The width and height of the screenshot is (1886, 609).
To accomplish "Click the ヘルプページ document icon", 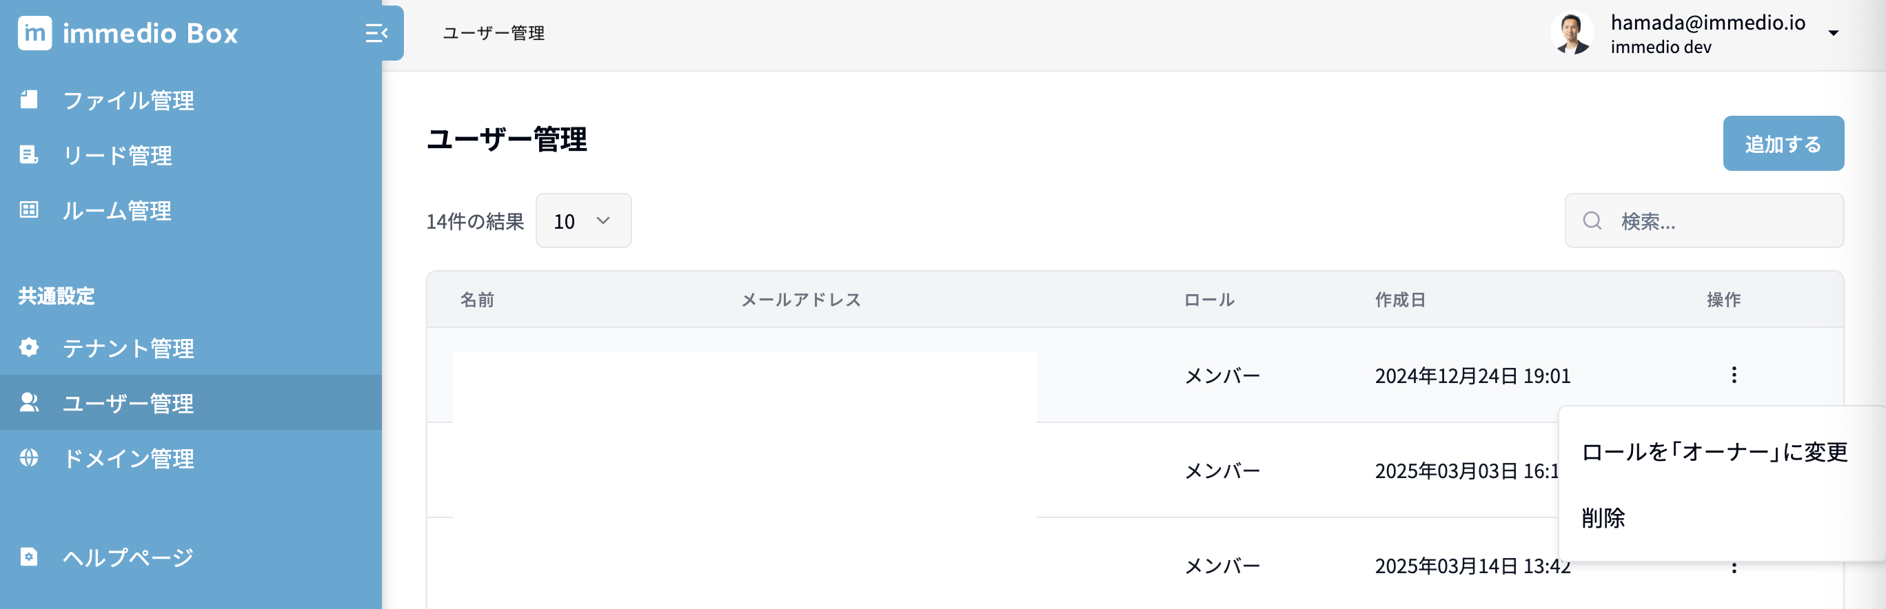I will (28, 557).
